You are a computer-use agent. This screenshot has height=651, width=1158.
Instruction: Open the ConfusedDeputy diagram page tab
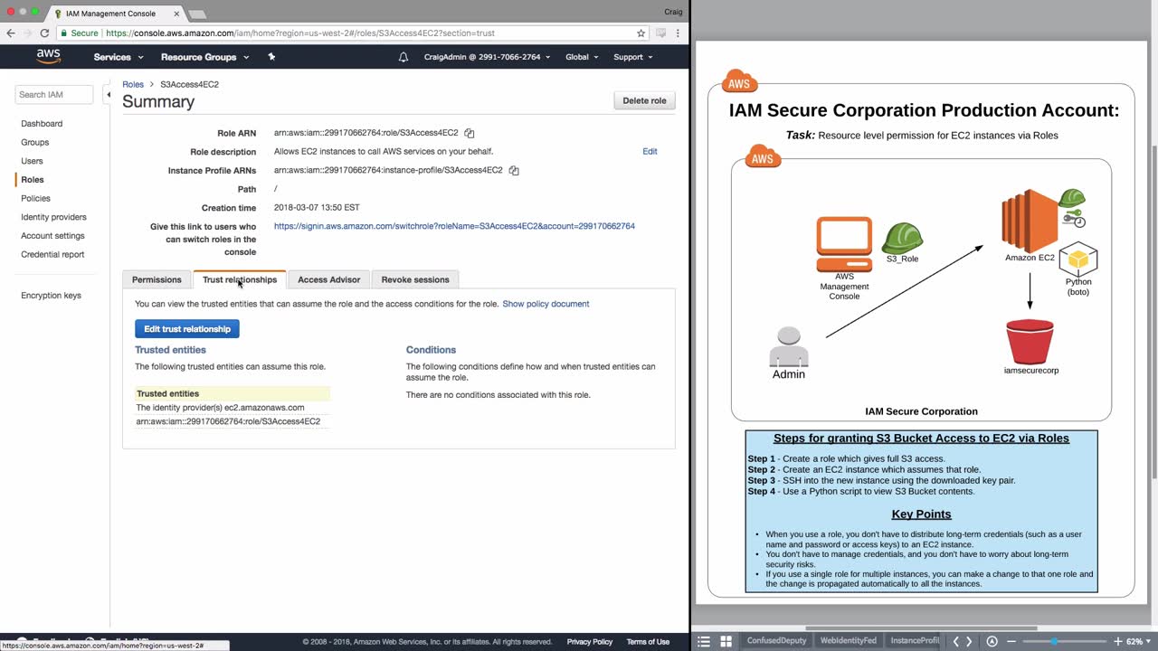(776, 641)
